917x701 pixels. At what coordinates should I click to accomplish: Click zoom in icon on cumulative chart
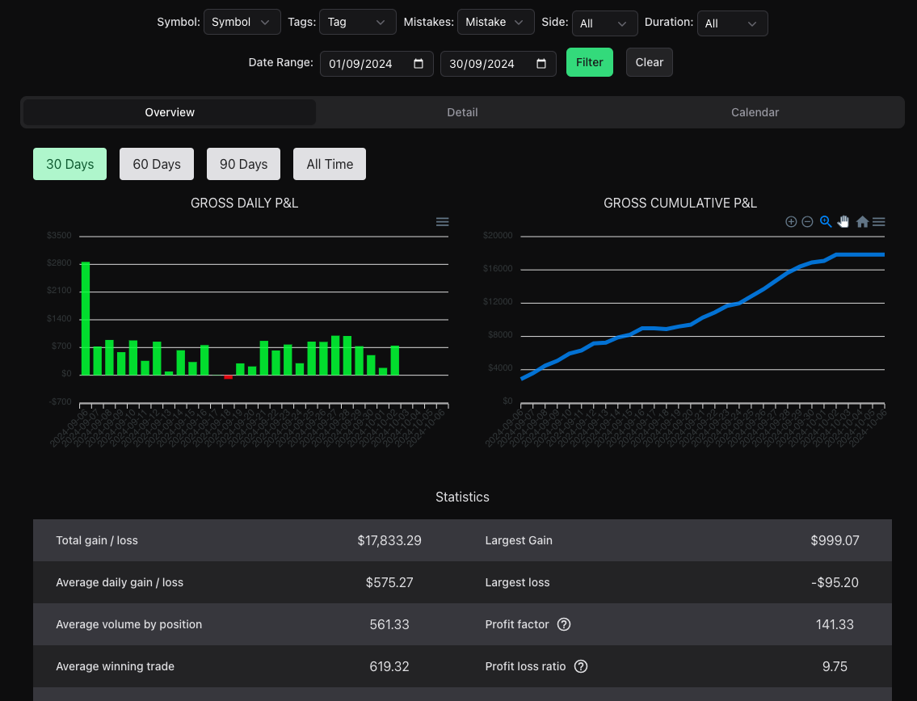point(791,222)
